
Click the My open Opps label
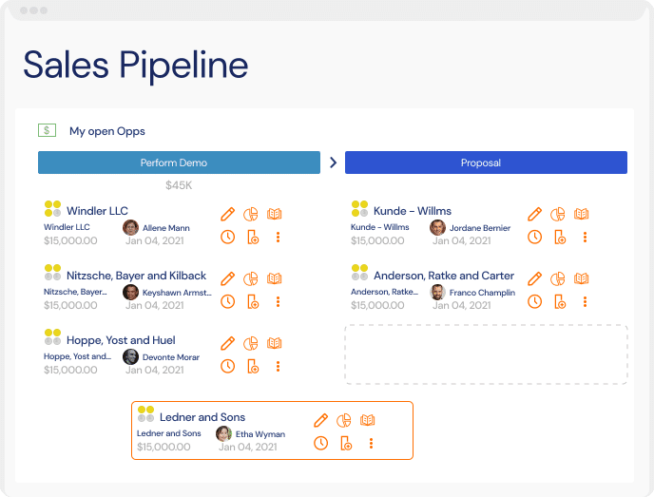(x=107, y=131)
